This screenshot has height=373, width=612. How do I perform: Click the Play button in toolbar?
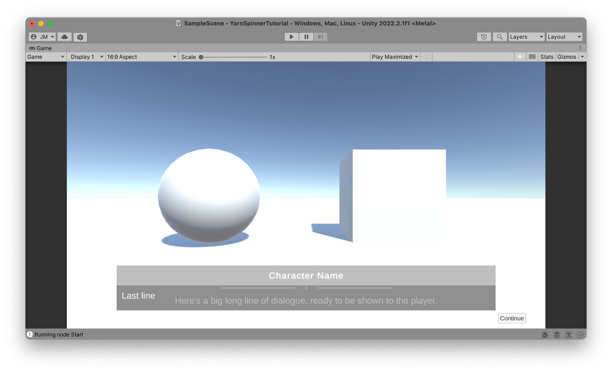pyautogui.click(x=291, y=37)
